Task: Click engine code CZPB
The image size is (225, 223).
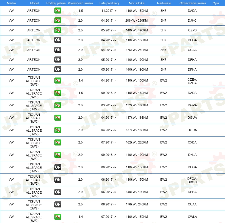Action: pyautogui.click(x=192, y=30)
